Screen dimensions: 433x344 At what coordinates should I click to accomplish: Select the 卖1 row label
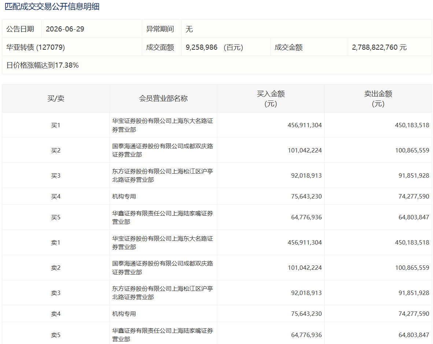(x=56, y=243)
